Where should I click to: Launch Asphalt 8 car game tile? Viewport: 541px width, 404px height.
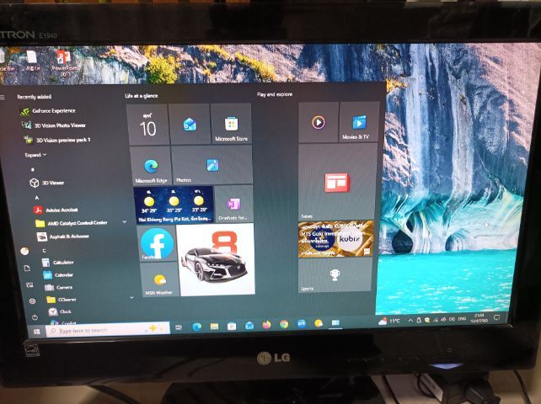coord(216,259)
